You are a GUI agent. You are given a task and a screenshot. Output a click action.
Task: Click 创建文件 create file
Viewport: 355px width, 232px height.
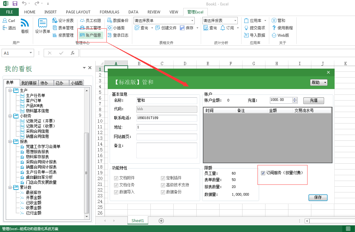[166, 28]
